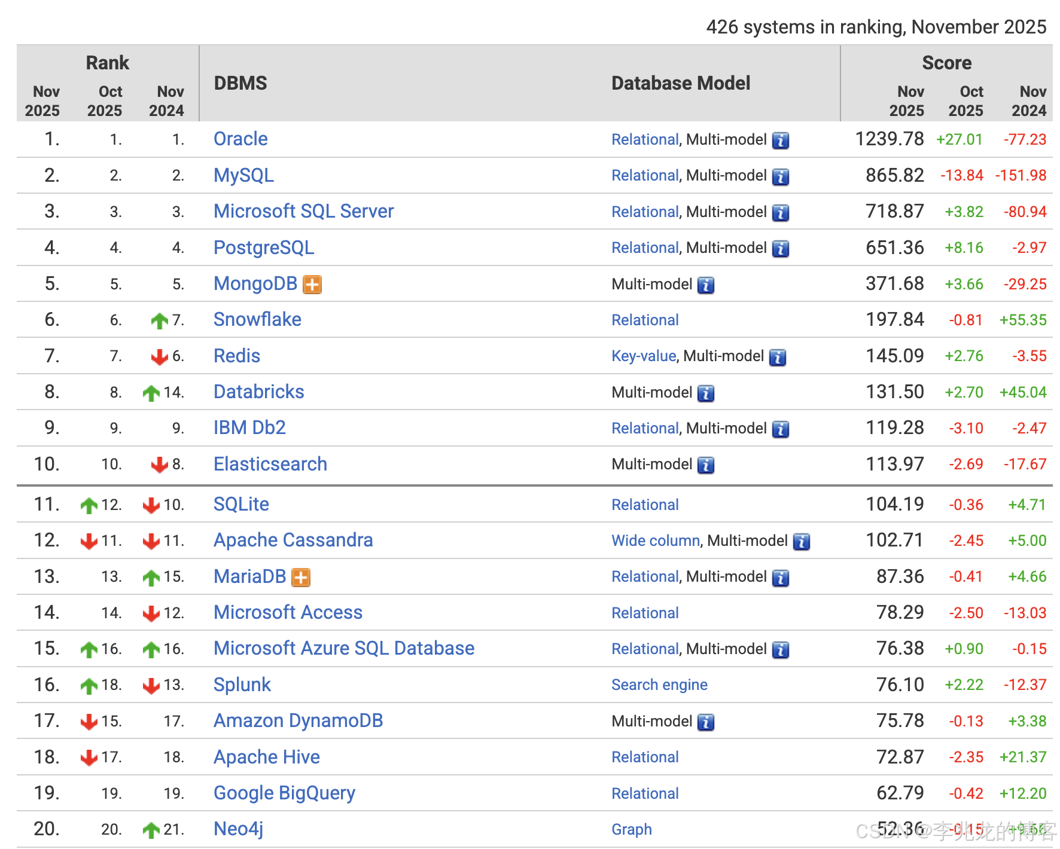The width and height of the screenshot is (1060, 849).
Task: Click Relational link in Snowflake's row
Action: pyautogui.click(x=645, y=320)
